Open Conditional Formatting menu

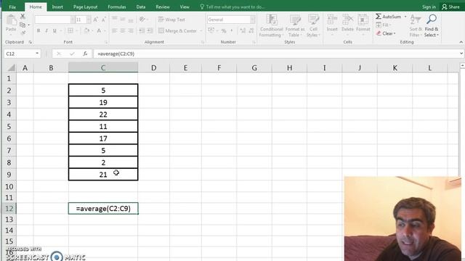point(271,25)
